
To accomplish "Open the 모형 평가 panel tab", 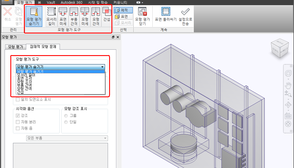I will pos(16,47).
